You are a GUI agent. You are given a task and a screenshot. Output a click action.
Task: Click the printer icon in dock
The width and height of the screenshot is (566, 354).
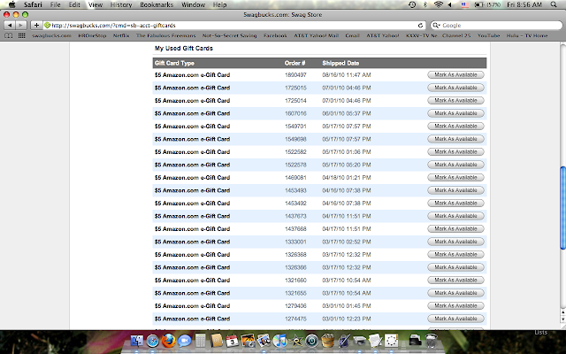coord(360,340)
